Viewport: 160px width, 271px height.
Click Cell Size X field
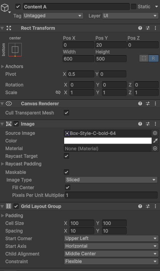point(82,223)
